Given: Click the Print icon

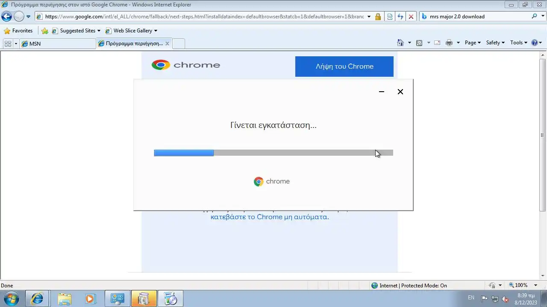Looking at the screenshot, I should 449,43.
